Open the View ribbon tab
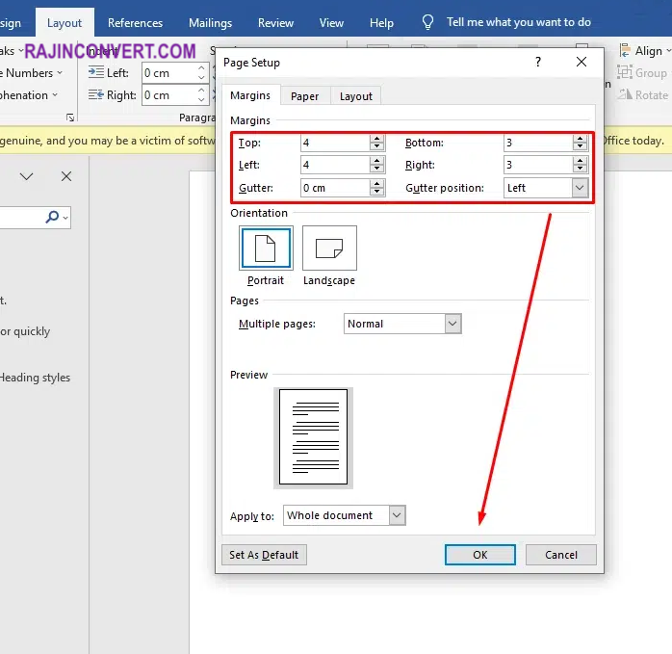The height and width of the screenshot is (654, 672). [x=331, y=23]
